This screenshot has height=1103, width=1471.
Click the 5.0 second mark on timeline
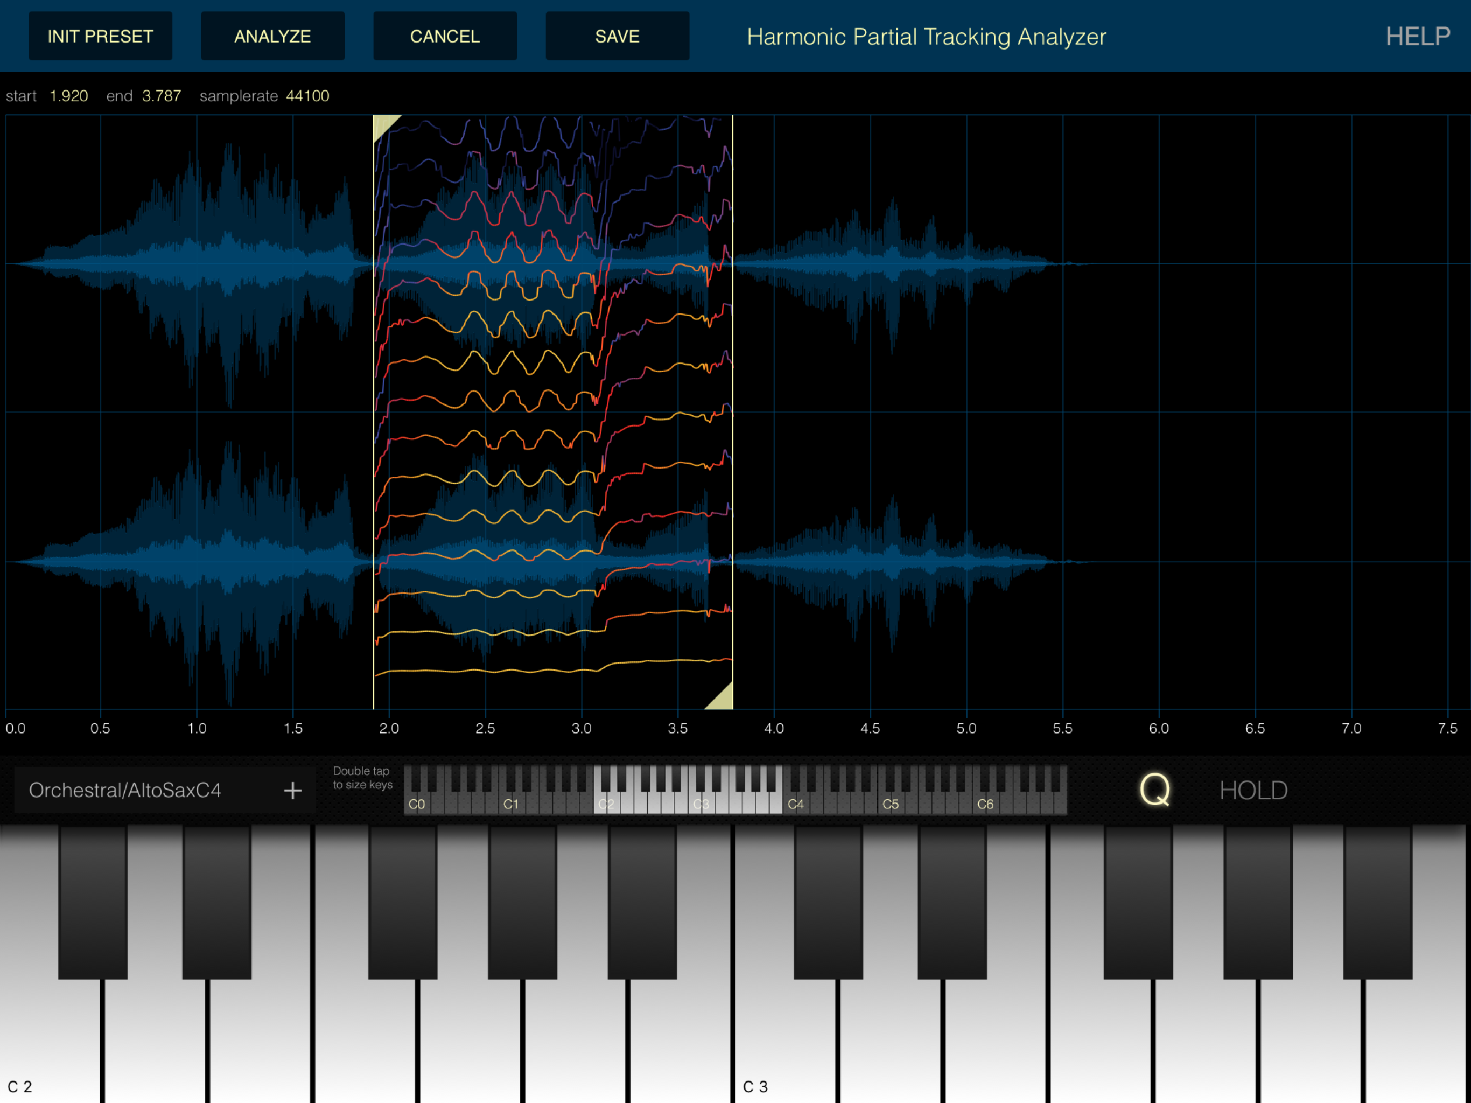(966, 728)
